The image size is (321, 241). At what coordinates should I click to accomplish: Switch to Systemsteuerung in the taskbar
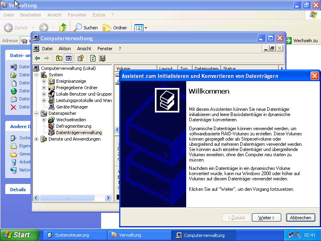click(x=71, y=235)
